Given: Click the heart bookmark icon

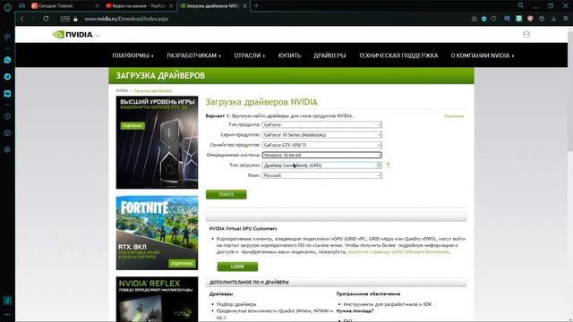Looking at the screenshot, I should point(493,19).
